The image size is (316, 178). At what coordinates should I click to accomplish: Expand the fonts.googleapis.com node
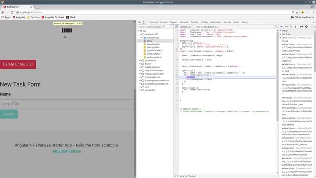click(x=140, y=74)
